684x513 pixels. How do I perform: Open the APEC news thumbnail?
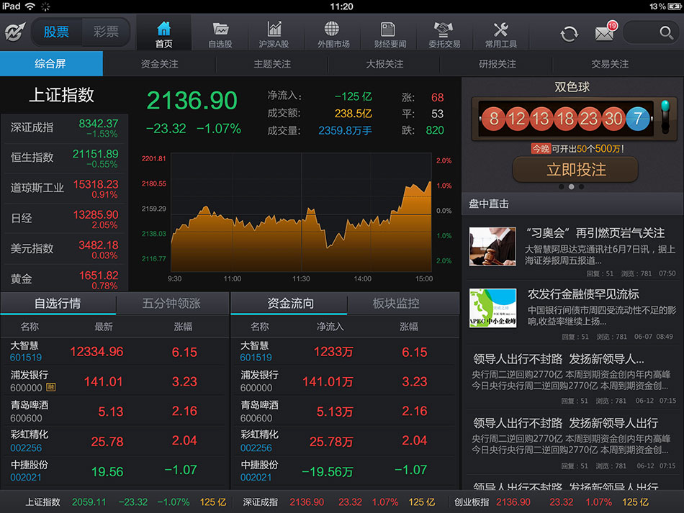(492, 308)
